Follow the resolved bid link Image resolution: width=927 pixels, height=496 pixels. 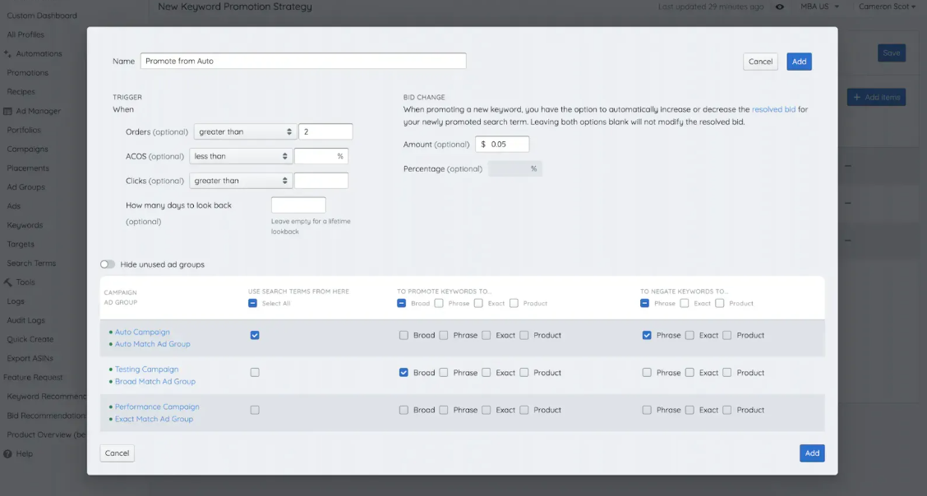pyautogui.click(x=773, y=109)
